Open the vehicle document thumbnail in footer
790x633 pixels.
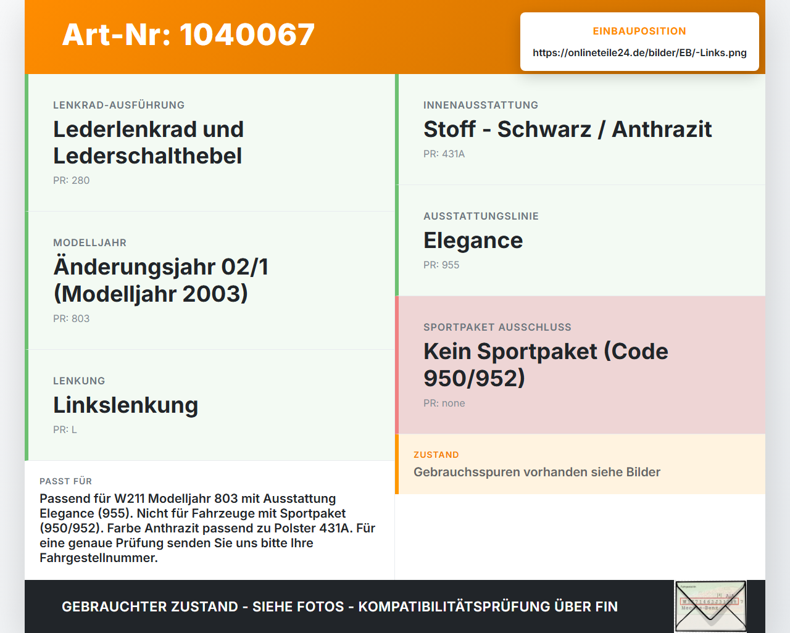[710, 606]
